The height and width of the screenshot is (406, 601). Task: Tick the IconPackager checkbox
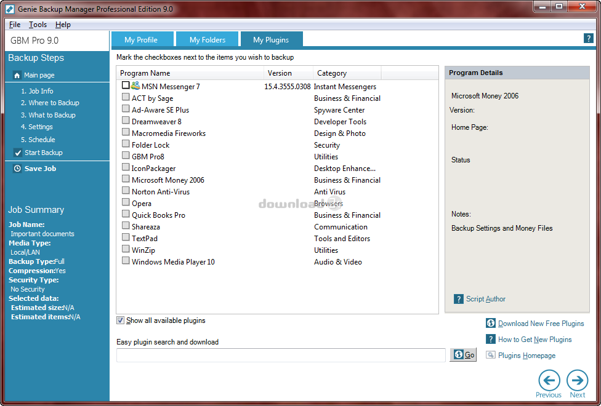(x=126, y=167)
